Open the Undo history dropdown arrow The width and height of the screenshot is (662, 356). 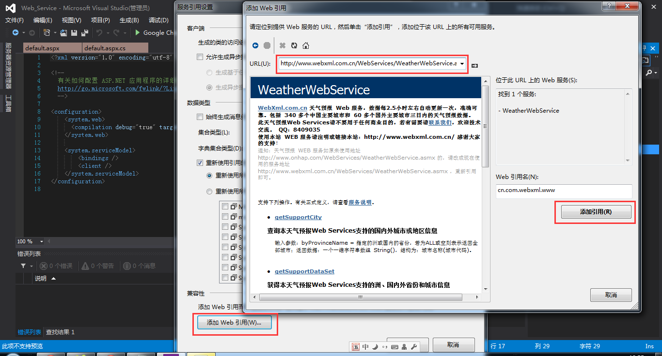coord(107,32)
